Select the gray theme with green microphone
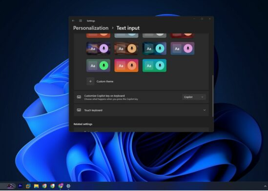This screenshot has height=191, width=268. [98, 65]
